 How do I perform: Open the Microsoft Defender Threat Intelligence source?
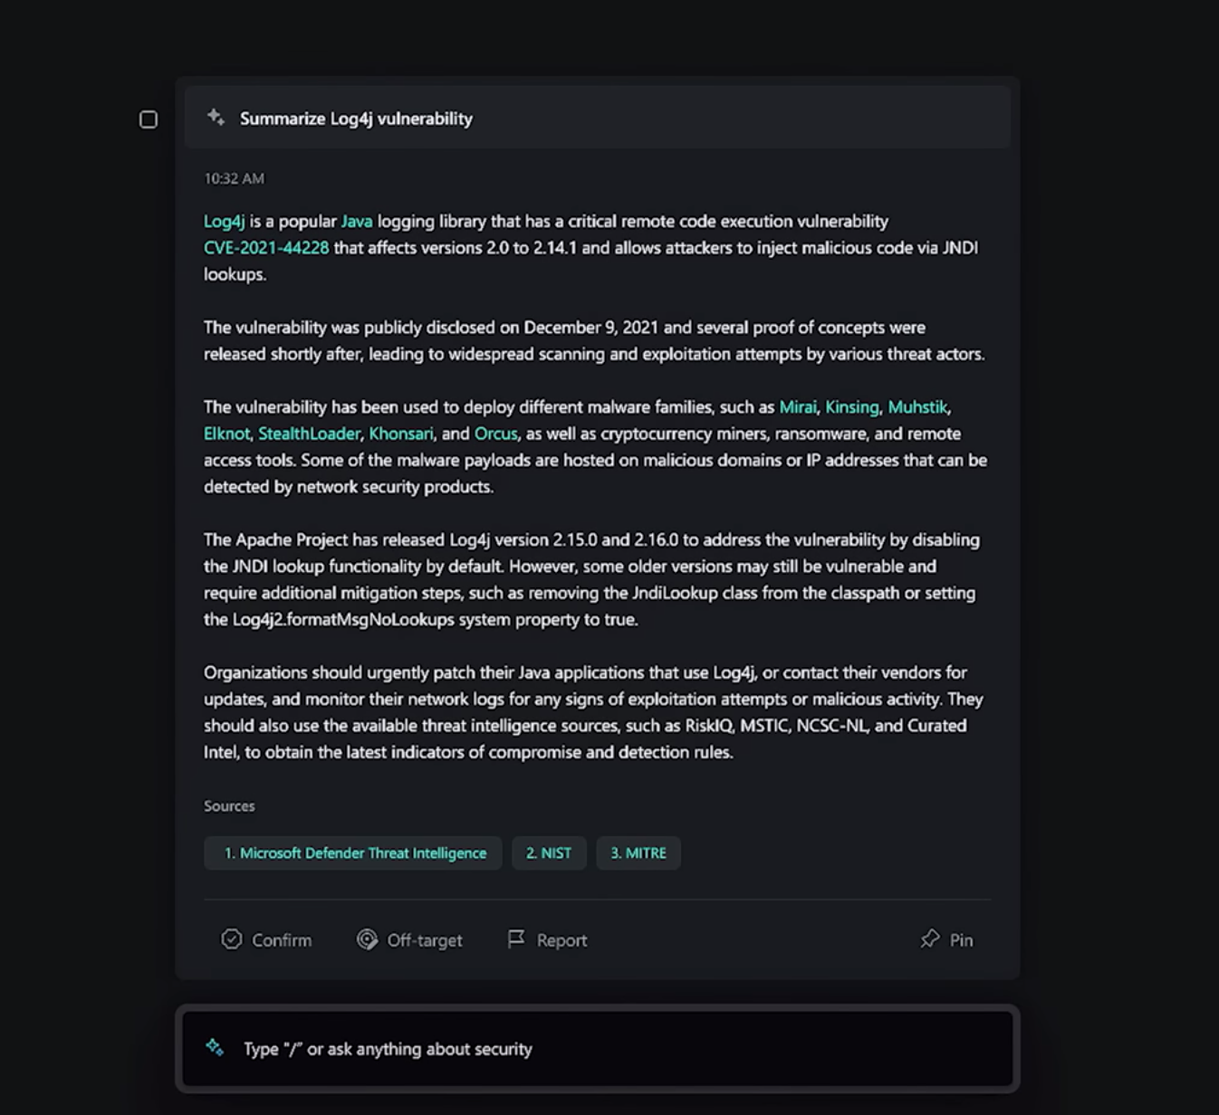click(x=353, y=853)
